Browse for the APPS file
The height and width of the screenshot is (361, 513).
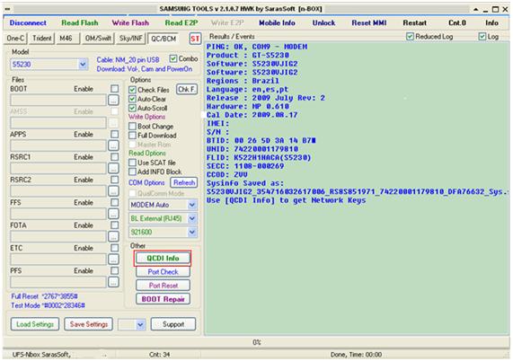113,145
